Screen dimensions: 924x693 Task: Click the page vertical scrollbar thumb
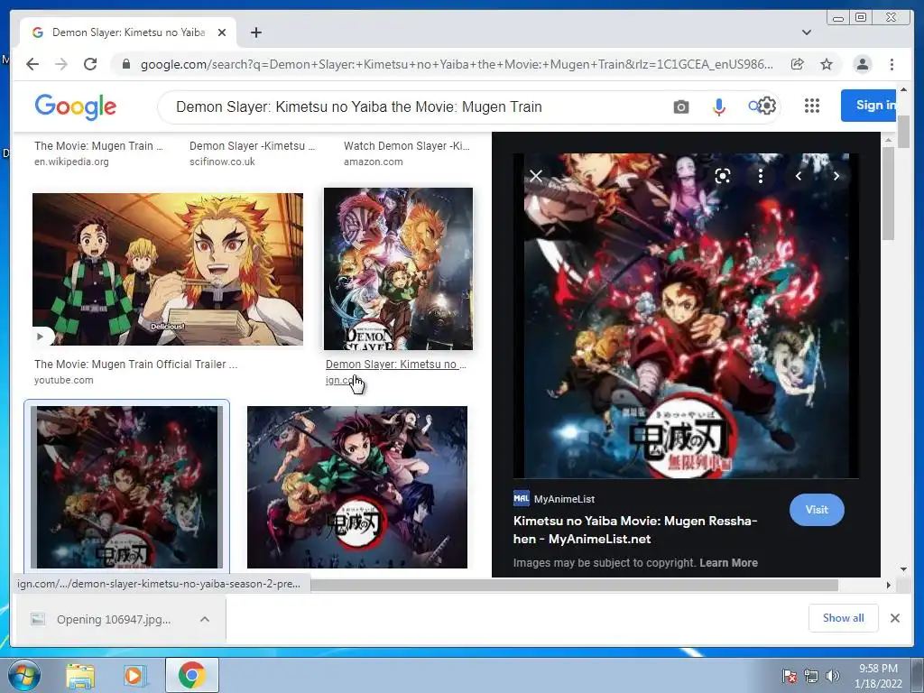[x=903, y=131]
